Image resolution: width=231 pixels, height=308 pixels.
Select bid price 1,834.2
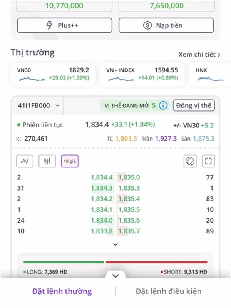(102, 199)
